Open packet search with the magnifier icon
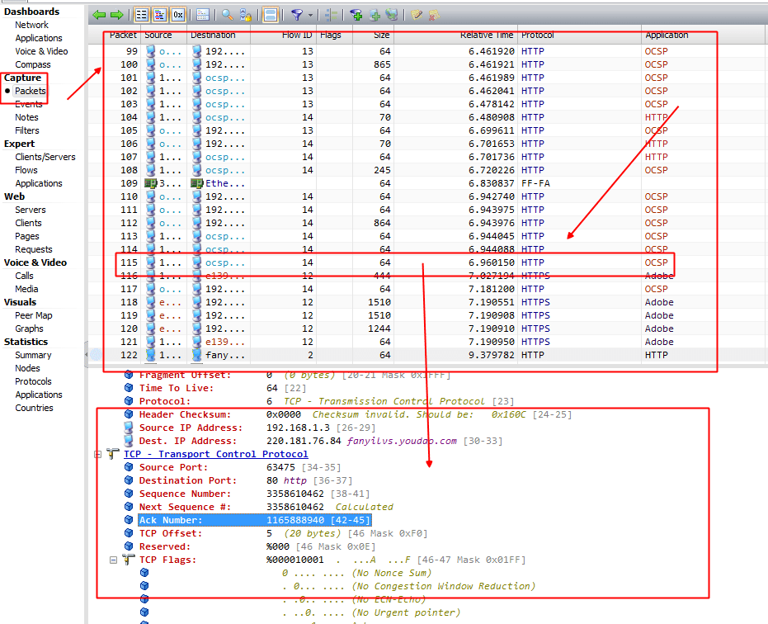The width and height of the screenshot is (768, 624). 228,15
